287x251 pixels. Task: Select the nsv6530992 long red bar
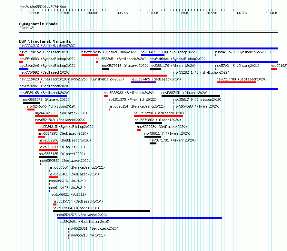click(93, 76)
